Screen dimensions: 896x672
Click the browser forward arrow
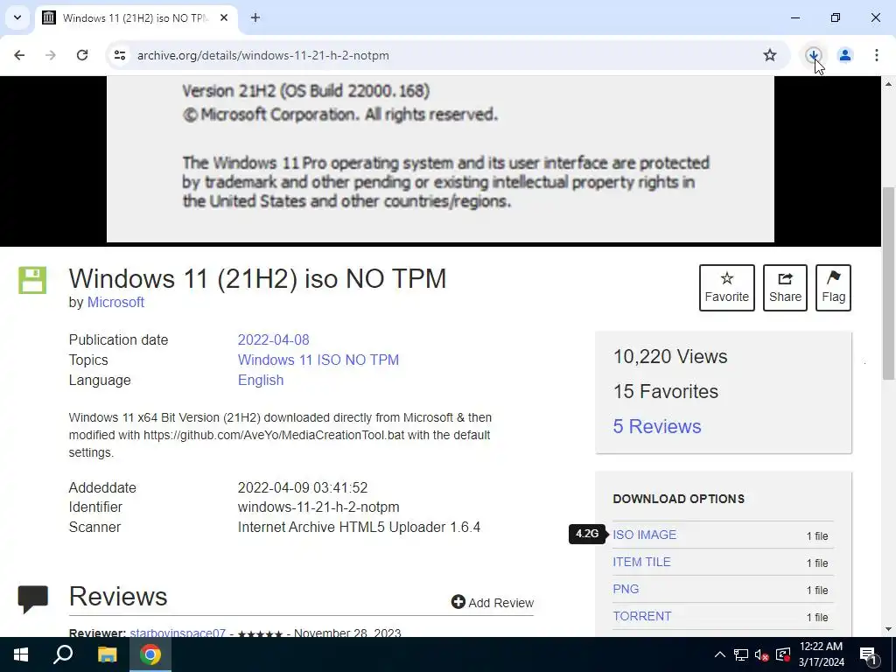click(x=51, y=55)
